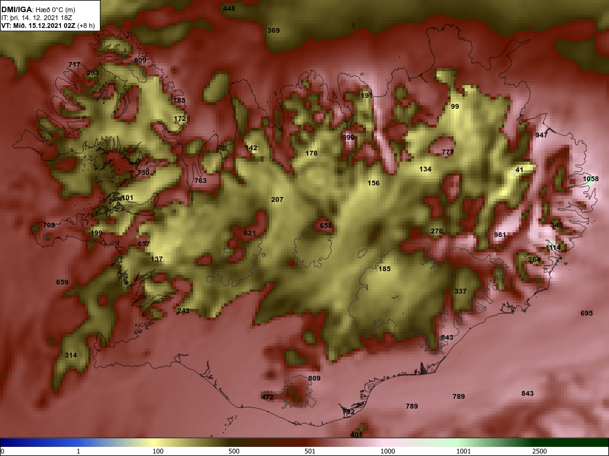
Task: Select the legend label 1000
Action: coord(387,451)
